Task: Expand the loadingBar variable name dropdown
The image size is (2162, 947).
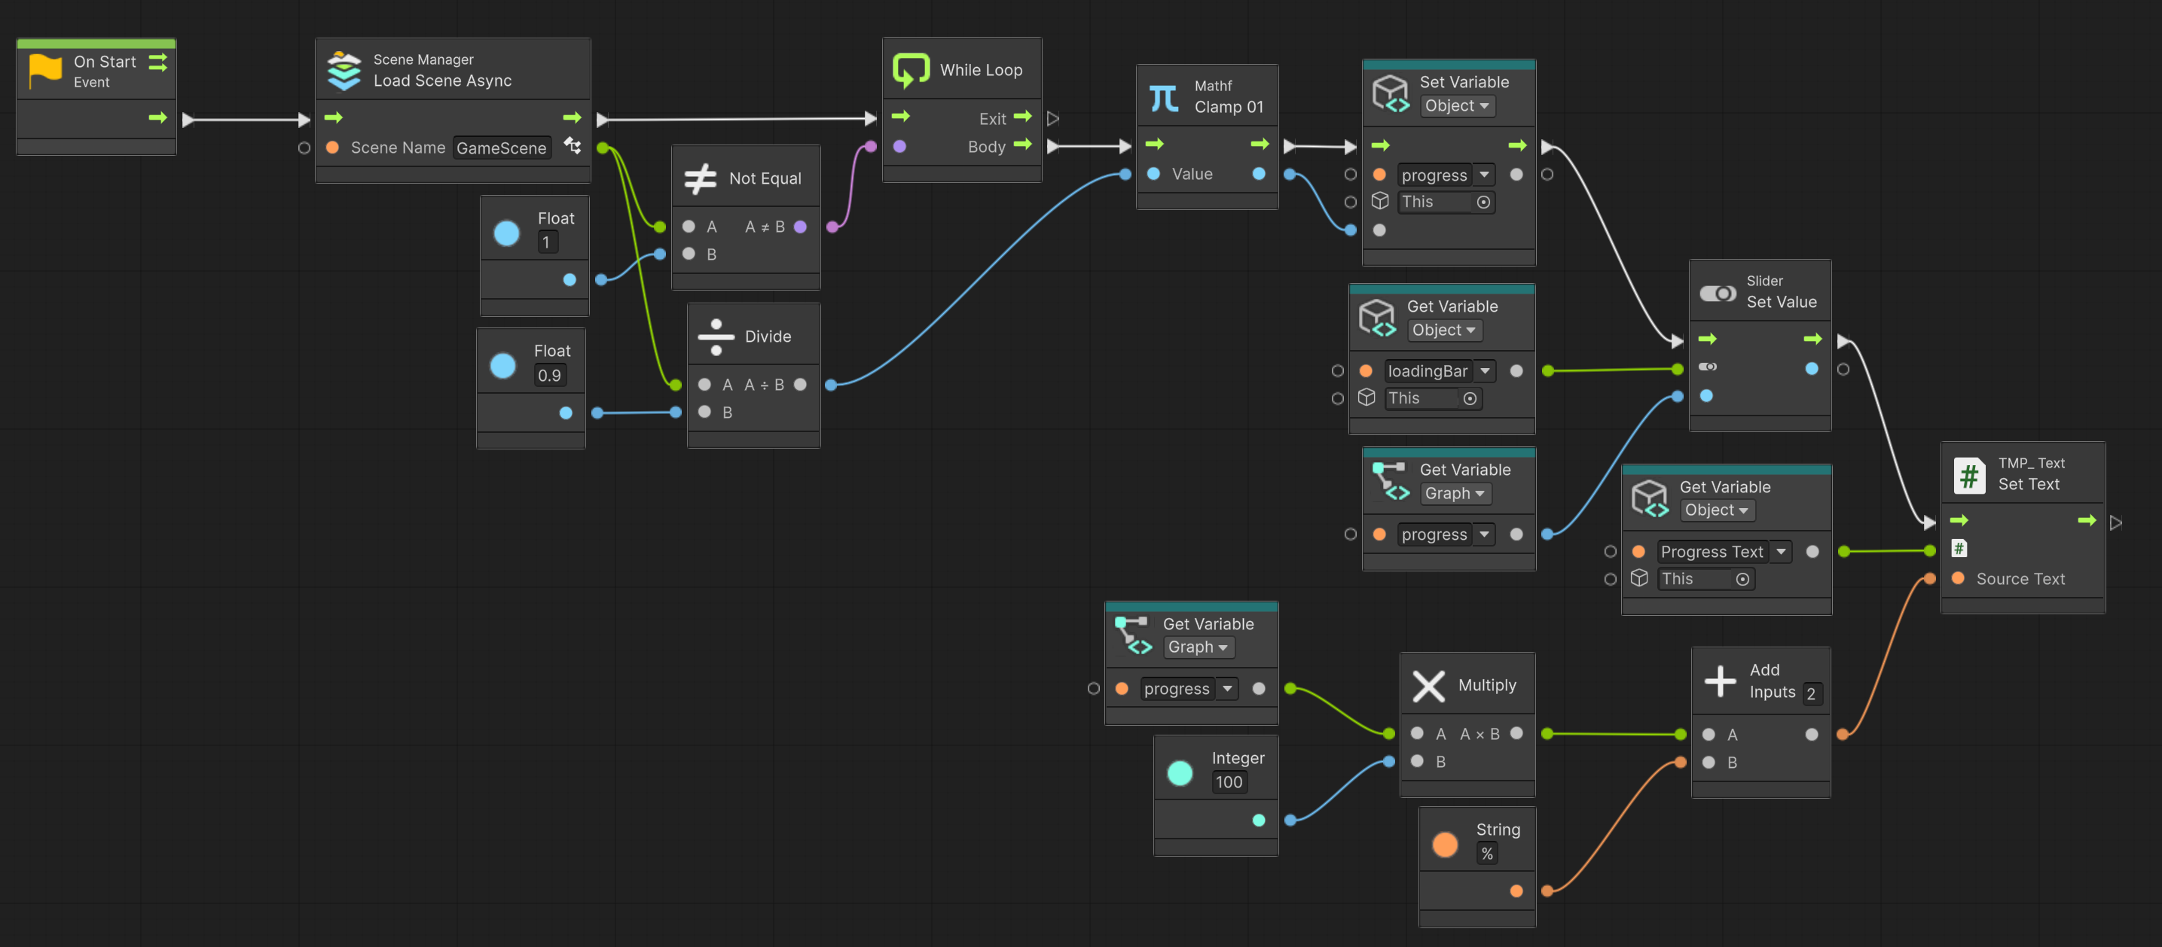Action: [x=1485, y=371]
